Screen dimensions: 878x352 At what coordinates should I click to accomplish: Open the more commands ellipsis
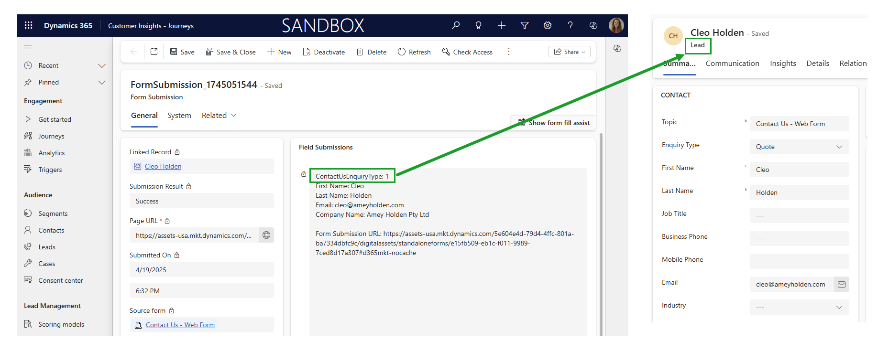click(509, 52)
